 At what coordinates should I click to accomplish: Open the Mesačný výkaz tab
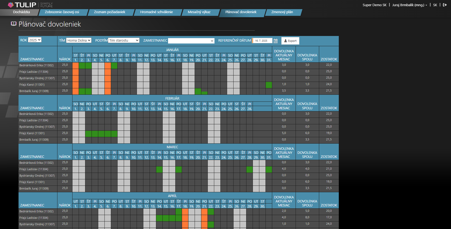point(199,12)
